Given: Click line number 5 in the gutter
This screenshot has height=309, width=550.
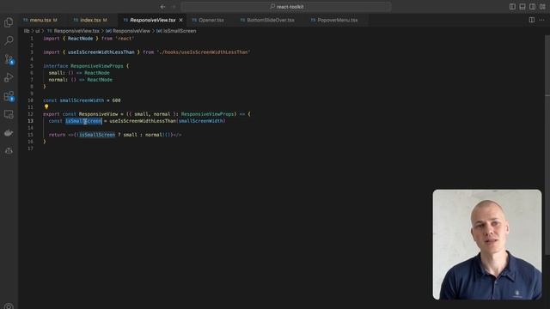Looking at the screenshot, I should coord(32,66).
